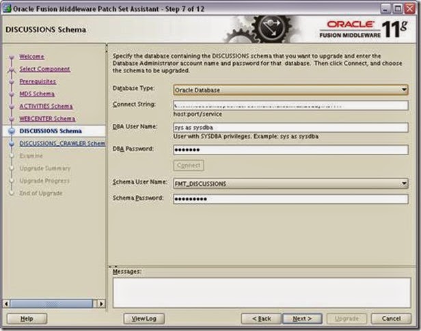Select the current DISCUSSIONS Schema step

[x=51, y=131]
